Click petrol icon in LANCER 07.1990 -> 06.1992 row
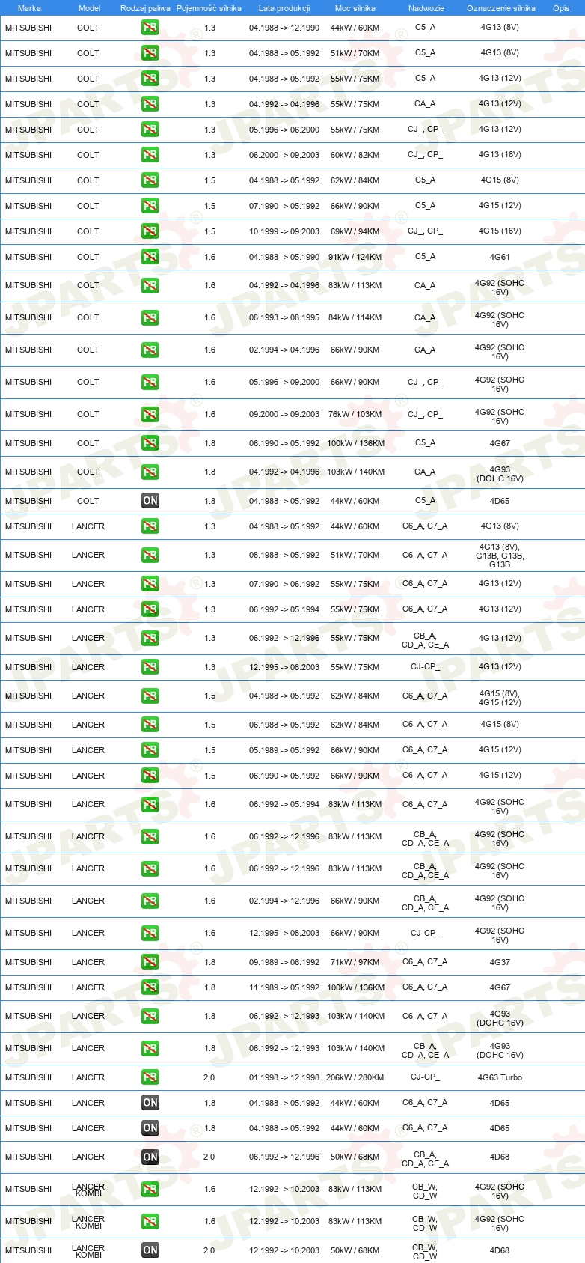 pyautogui.click(x=150, y=584)
